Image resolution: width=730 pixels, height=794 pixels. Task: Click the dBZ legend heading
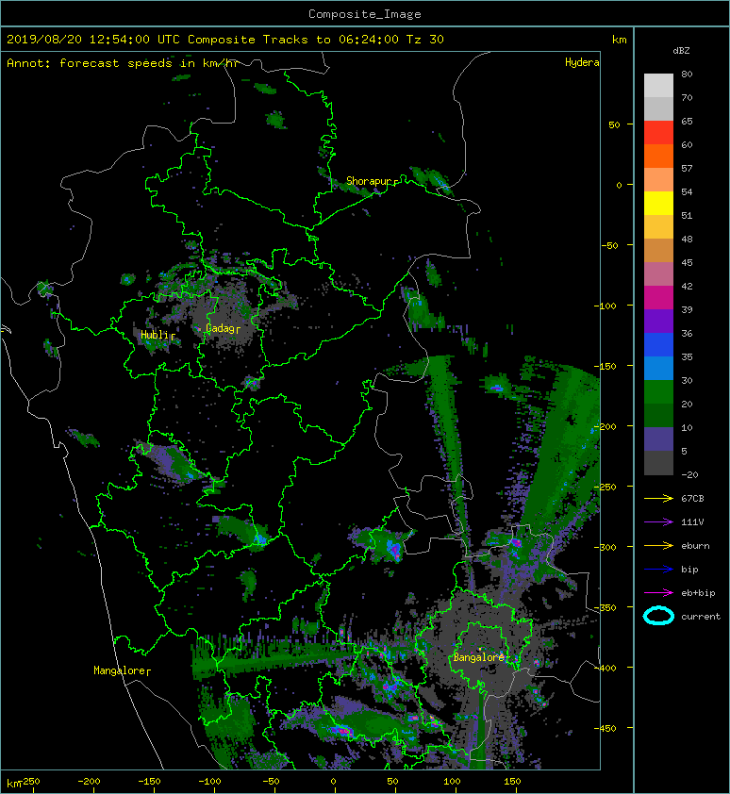pos(681,51)
